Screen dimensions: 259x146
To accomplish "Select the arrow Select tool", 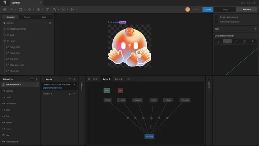I will pos(12,9).
